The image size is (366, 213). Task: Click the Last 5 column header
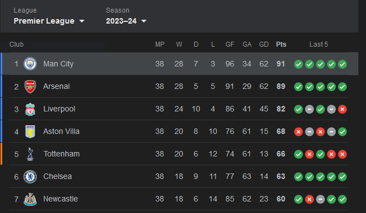(x=319, y=44)
